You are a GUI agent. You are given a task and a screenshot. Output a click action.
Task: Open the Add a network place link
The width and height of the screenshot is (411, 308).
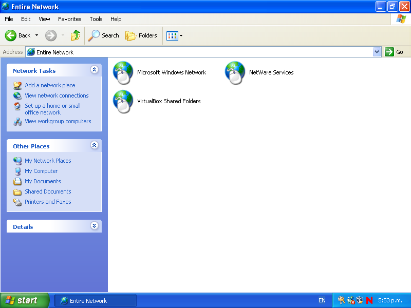tap(50, 85)
